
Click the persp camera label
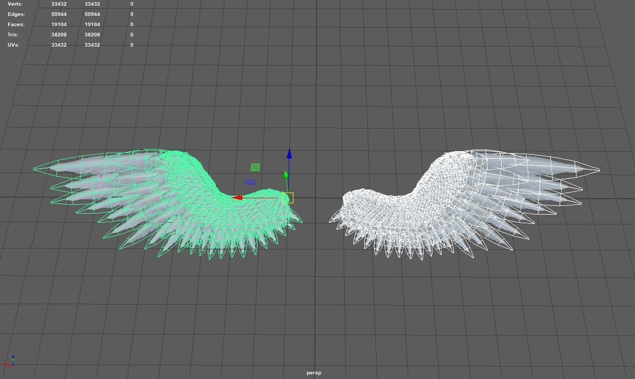click(314, 373)
